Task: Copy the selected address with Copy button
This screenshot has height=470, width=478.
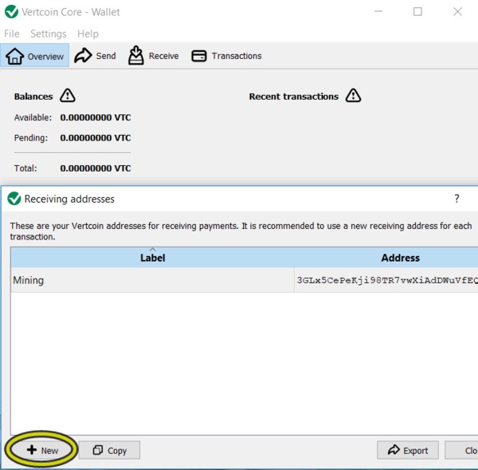Action: click(109, 450)
